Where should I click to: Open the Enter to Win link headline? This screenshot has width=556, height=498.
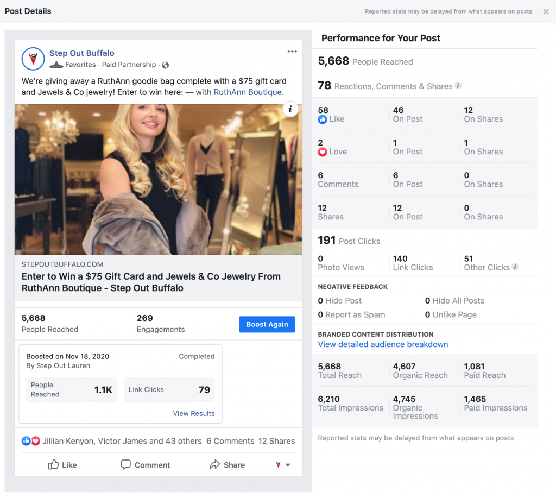pyautogui.click(x=151, y=282)
